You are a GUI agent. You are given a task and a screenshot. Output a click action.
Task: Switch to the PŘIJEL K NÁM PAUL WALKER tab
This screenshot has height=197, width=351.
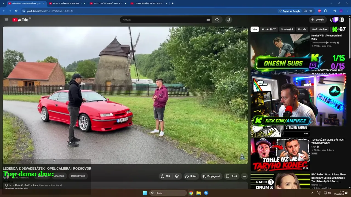click(x=67, y=4)
